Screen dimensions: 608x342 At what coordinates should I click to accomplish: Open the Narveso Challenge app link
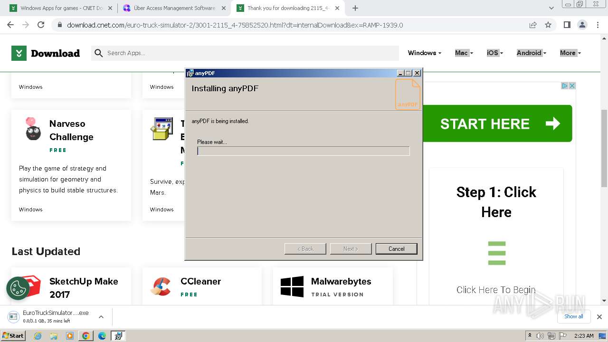click(x=71, y=130)
